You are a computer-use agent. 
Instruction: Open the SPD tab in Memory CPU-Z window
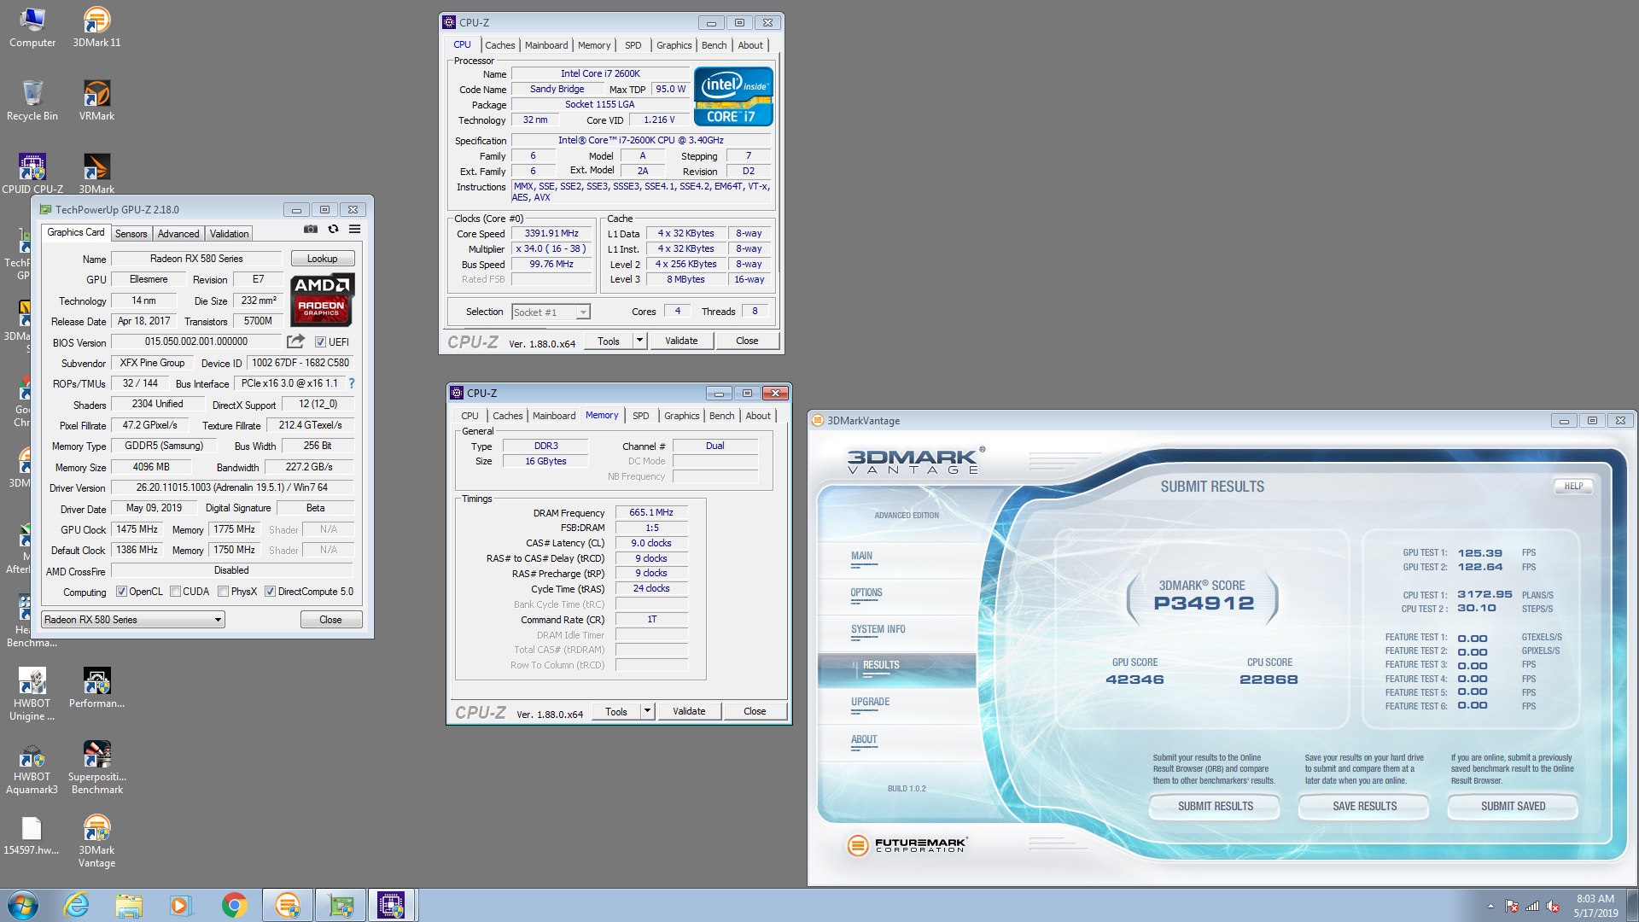click(x=641, y=416)
